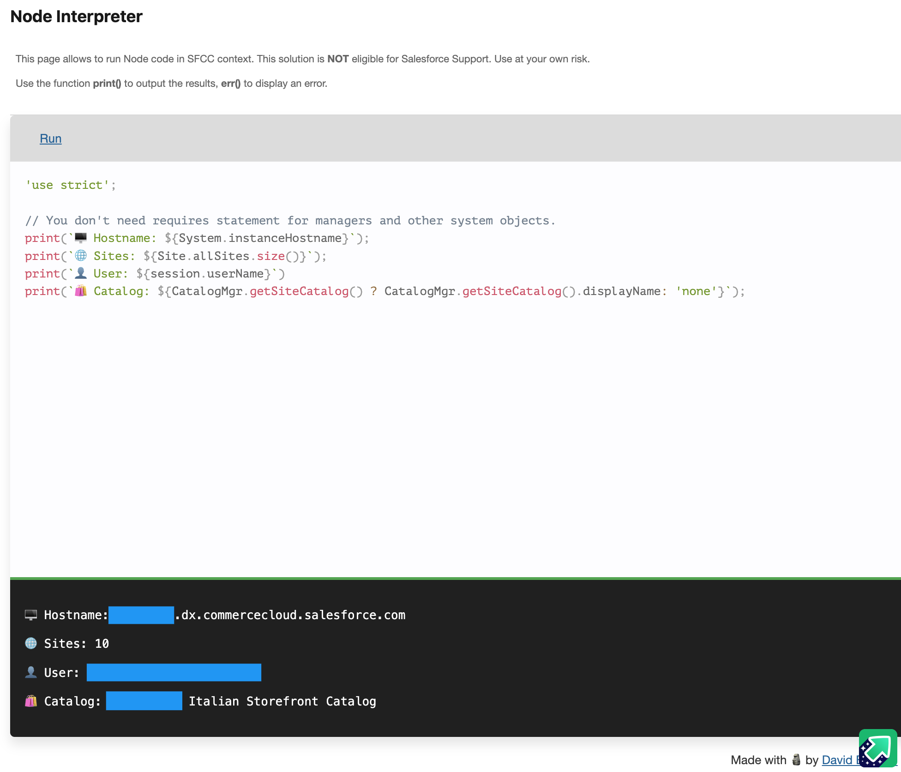Click the green arrow extension badge icon
This screenshot has width=901, height=772.
[x=878, y=748]
